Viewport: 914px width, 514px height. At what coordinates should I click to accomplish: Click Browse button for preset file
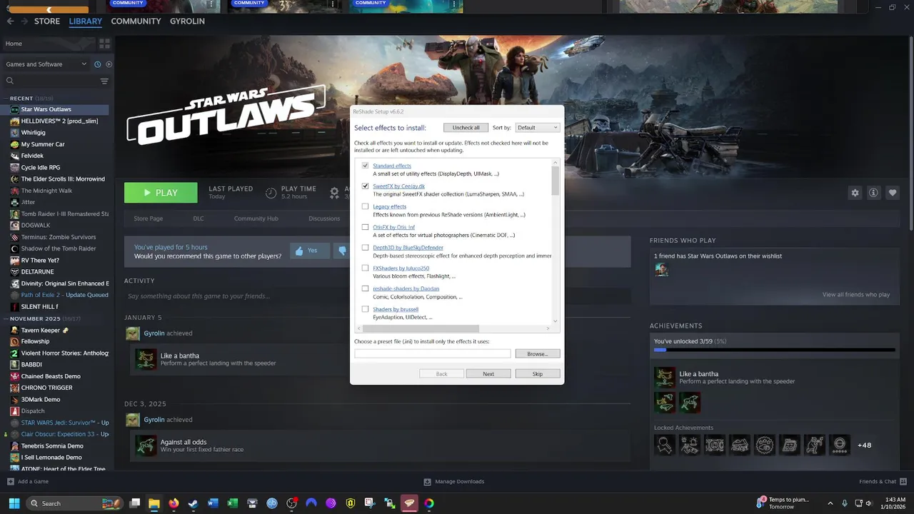click(x=538, y=354)
